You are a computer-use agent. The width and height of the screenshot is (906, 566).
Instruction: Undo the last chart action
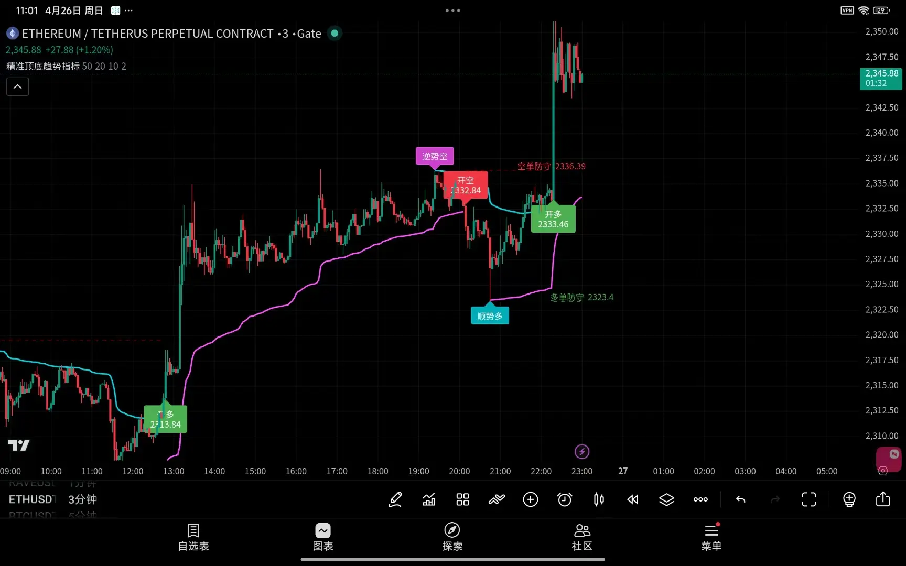pyautogui.click(x=741, y=499)
